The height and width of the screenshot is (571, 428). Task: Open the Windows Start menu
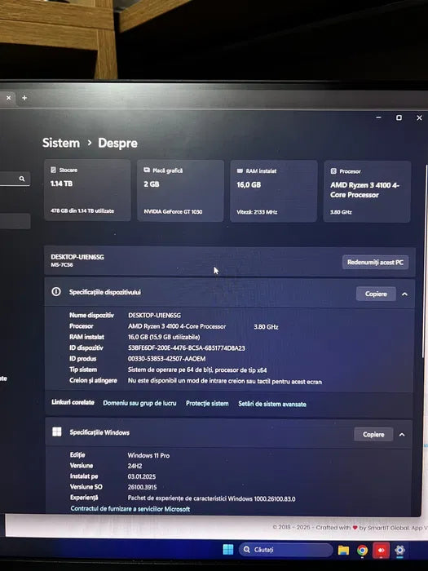point(228,550)
